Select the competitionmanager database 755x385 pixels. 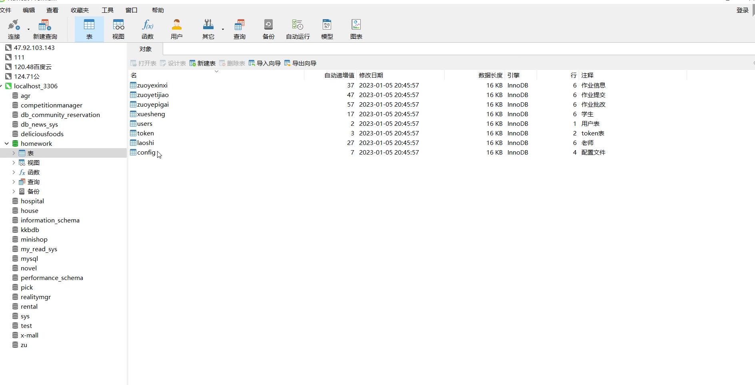[52, 105]
